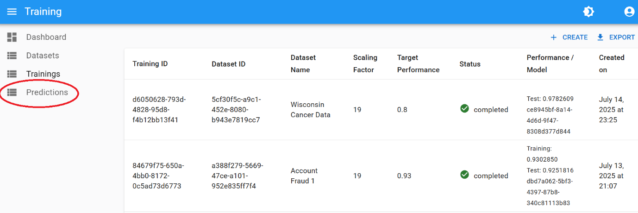Open the Account Fraud 1 training row
638x213 pixels.
point(304,176)
